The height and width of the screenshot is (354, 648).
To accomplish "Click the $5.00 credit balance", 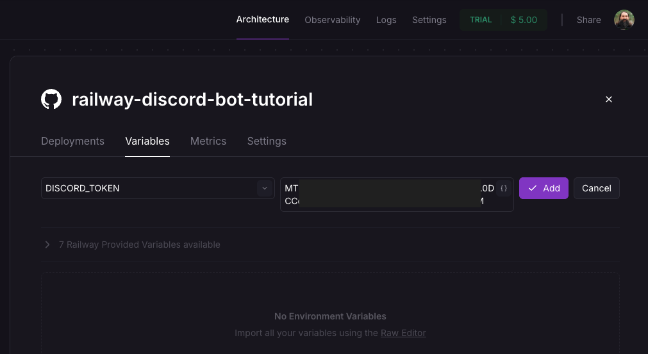I will click(524, 20).
